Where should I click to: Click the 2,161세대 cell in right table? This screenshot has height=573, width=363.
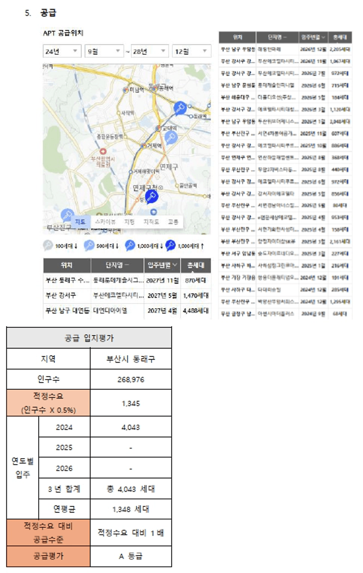point(340,241)
